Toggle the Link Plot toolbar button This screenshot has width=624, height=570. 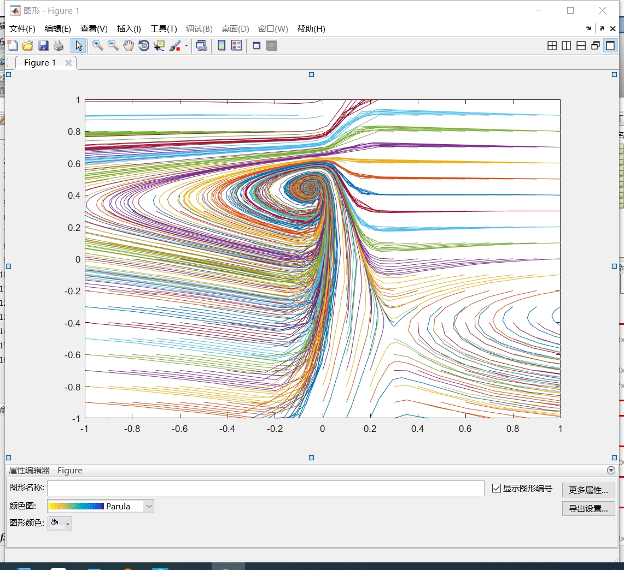tap(202, 46)
